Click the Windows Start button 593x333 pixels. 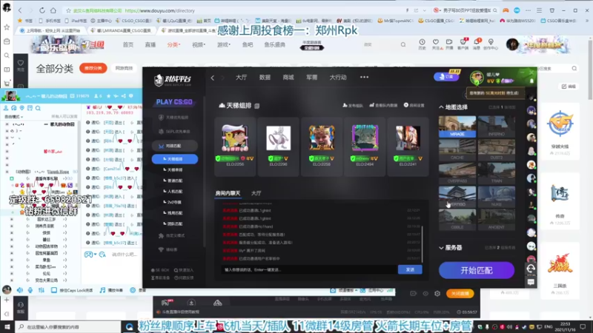7,326
